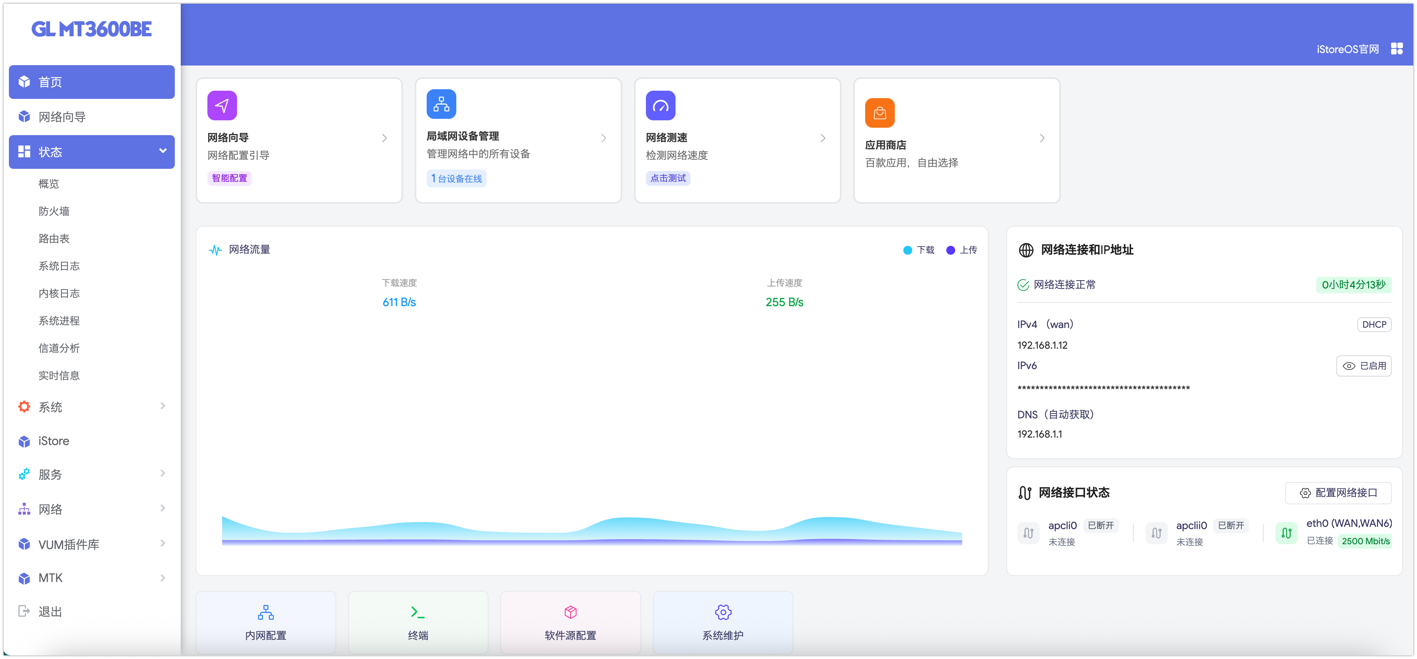Open 信道分析 in sidebar

click(x=59, y=348)
